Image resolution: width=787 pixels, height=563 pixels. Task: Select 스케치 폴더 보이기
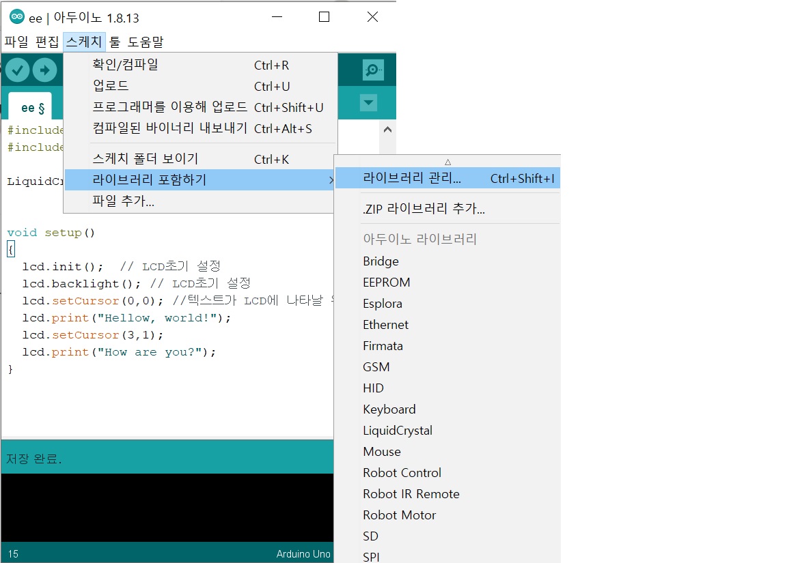click(201, 159)
